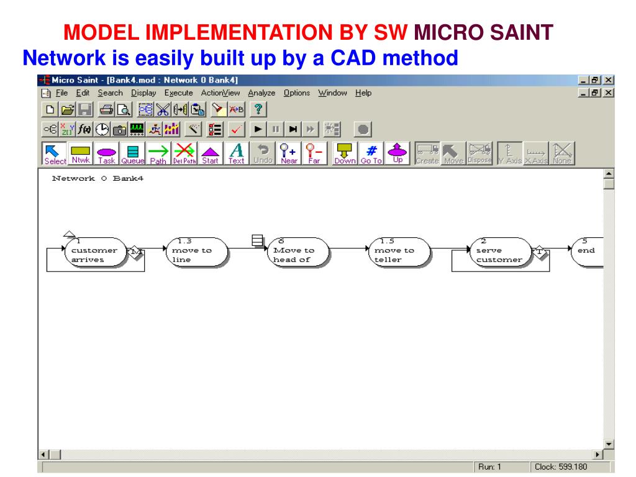
Task: Open the Execute menu
Action: tap(178, 93)
